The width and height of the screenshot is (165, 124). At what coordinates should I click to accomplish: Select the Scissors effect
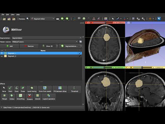point(30,97)
